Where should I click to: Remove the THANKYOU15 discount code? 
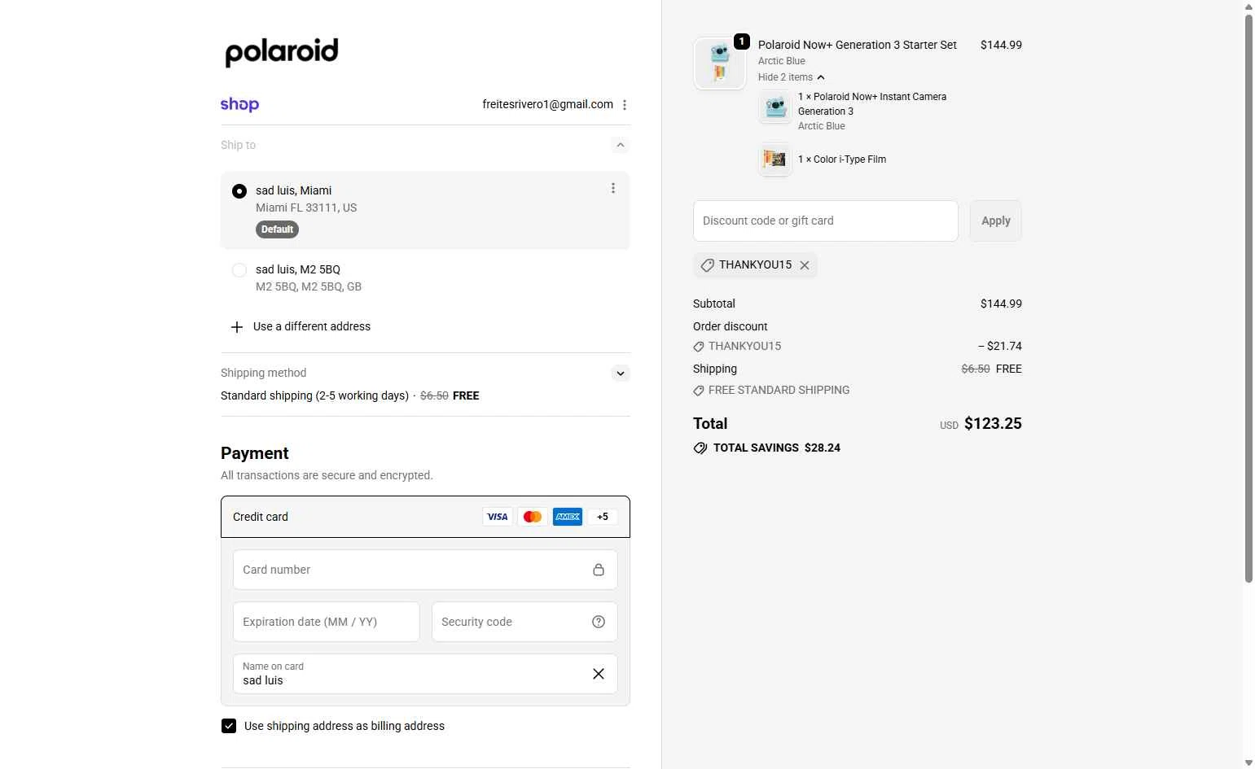pyautogui.click(x=805, y=265)
